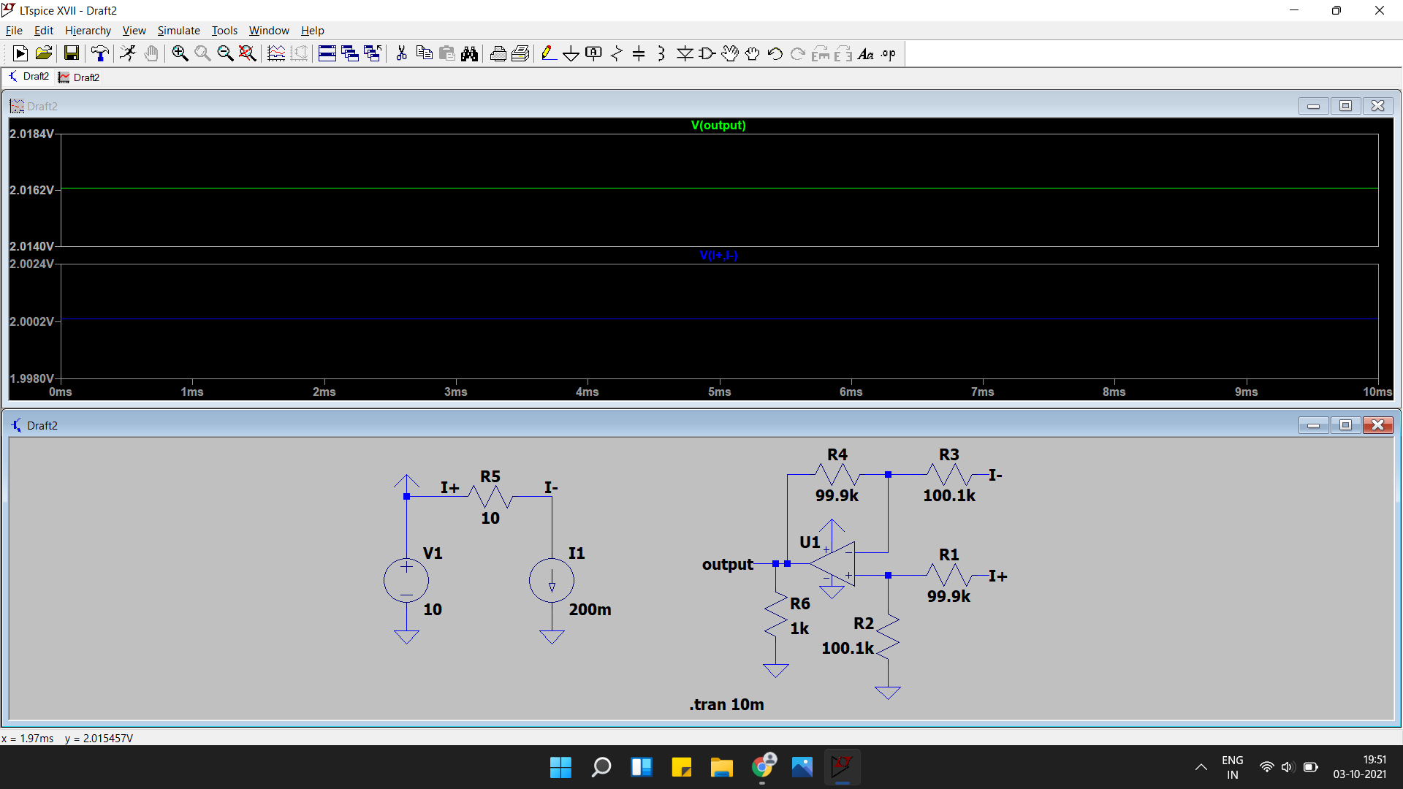Maximize the waveform Draft2 window
1403x789 pixels.
1345,106
